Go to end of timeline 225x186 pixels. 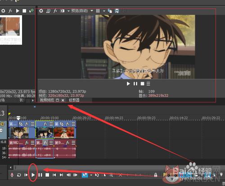click(x=61, y=175)
